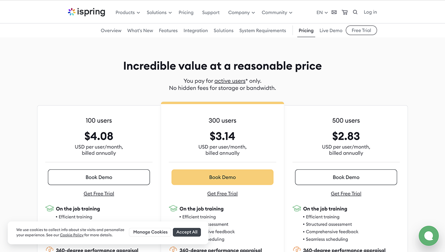
Task: Click the graduation cap icon under 100 users
Action: click(50, 208)
